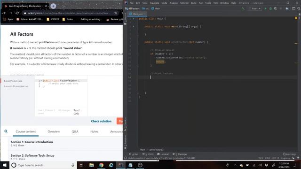Click Windows Start button
301x169 pixels.
pos(5,165)
